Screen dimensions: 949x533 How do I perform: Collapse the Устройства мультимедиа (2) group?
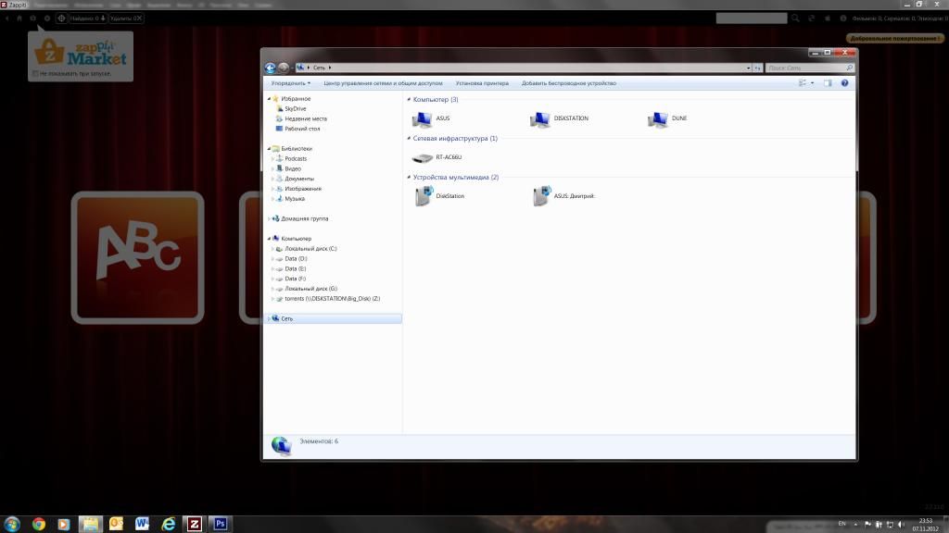click(409, 177)
